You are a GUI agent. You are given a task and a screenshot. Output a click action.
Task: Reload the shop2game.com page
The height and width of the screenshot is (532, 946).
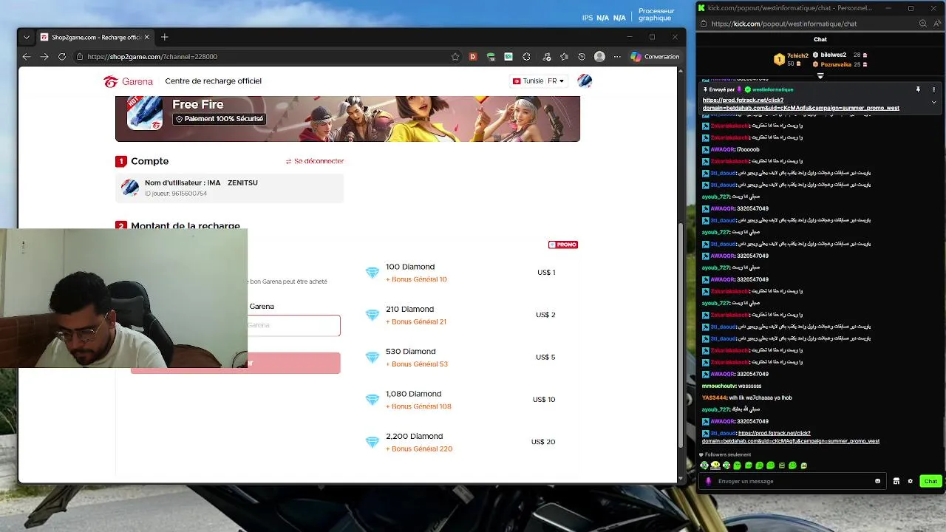pos(62,56)
